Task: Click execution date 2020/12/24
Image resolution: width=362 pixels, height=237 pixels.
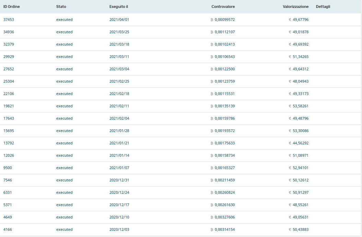Action: pos(119,192)
